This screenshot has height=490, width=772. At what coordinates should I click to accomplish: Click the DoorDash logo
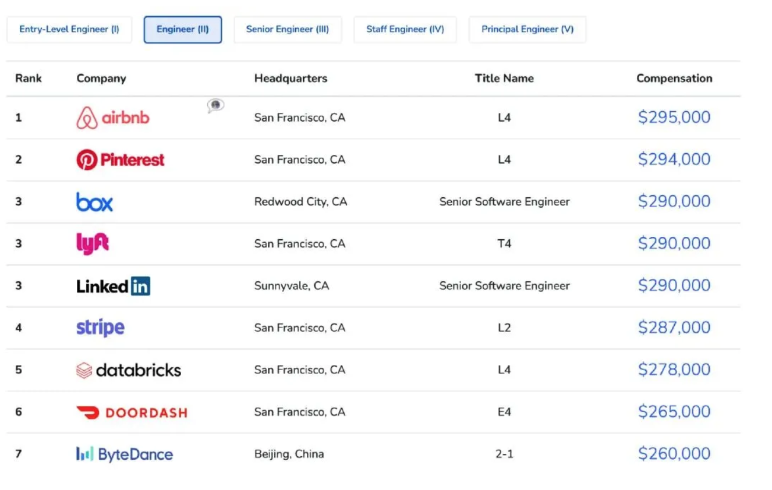(132, 413)
